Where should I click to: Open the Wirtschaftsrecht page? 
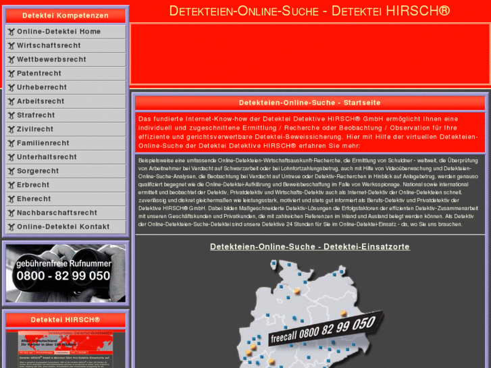pyautogui.click(x=66, y=46)
